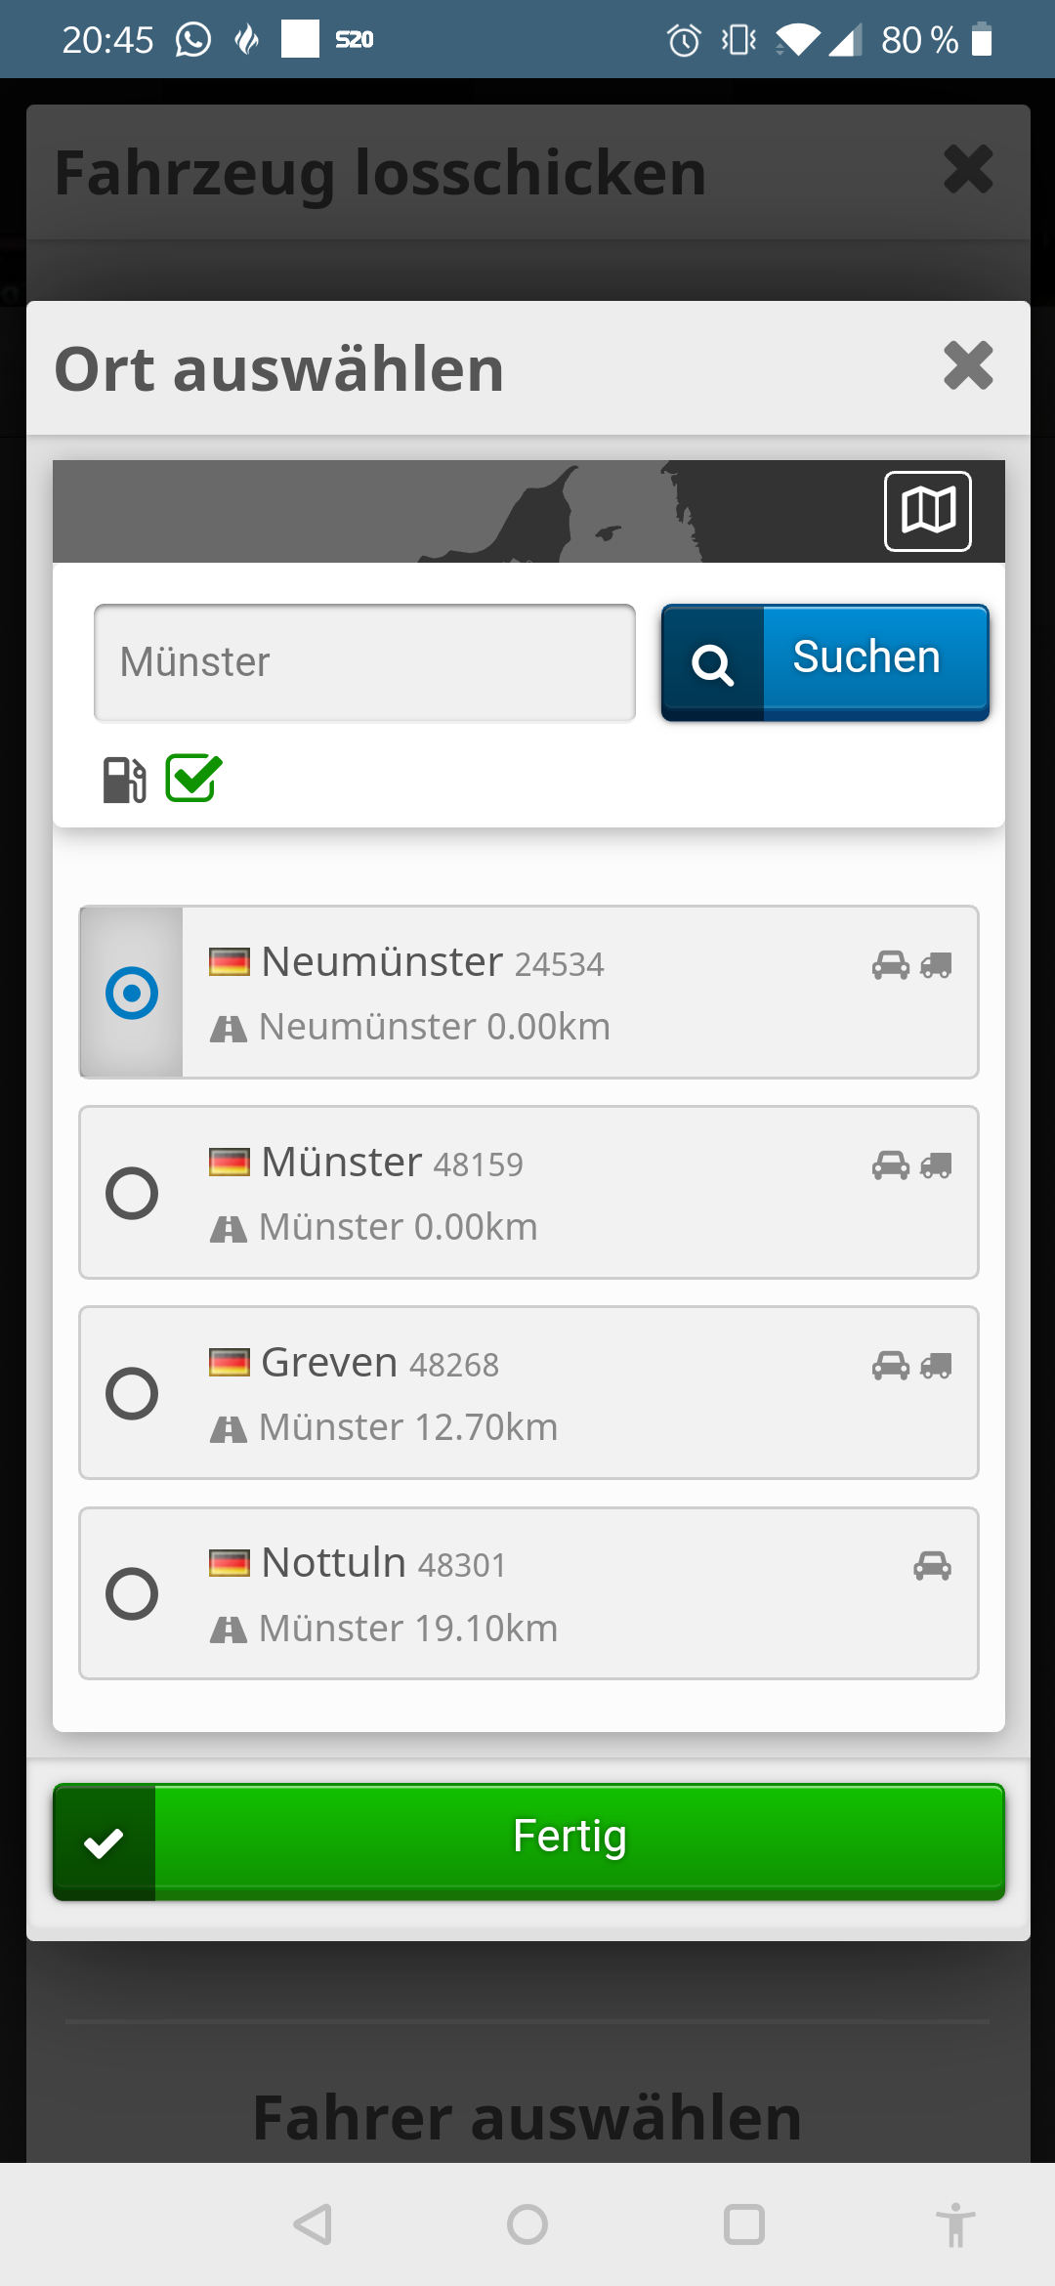Focus the Münster search input field
The height and width of the screenshot is (2286, 1055).
tap(364, 662)
